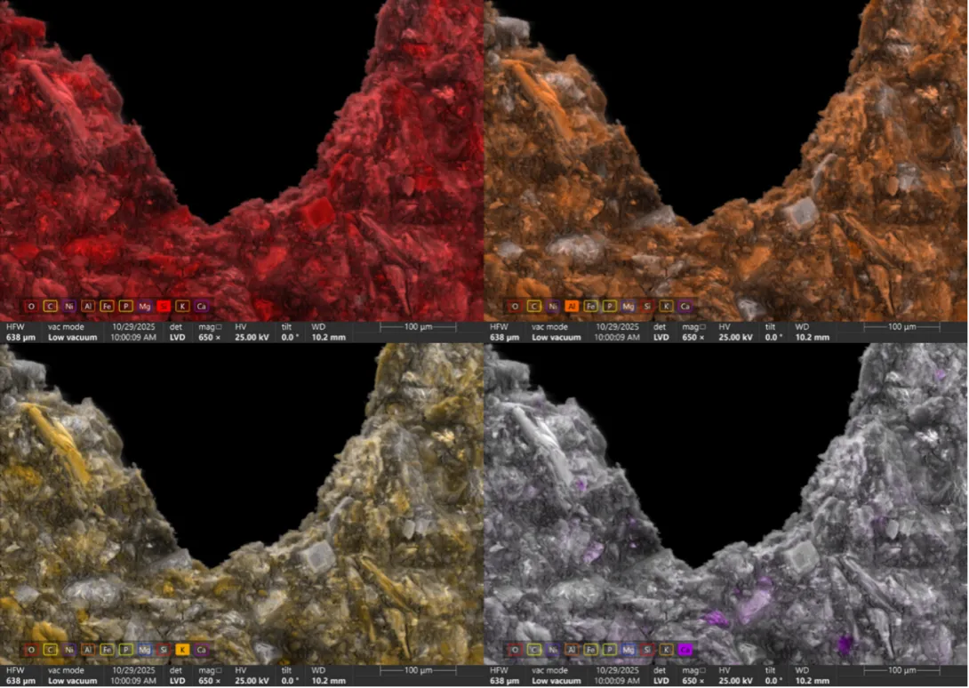Click the 100 µm scale bar

click(418, 326)
